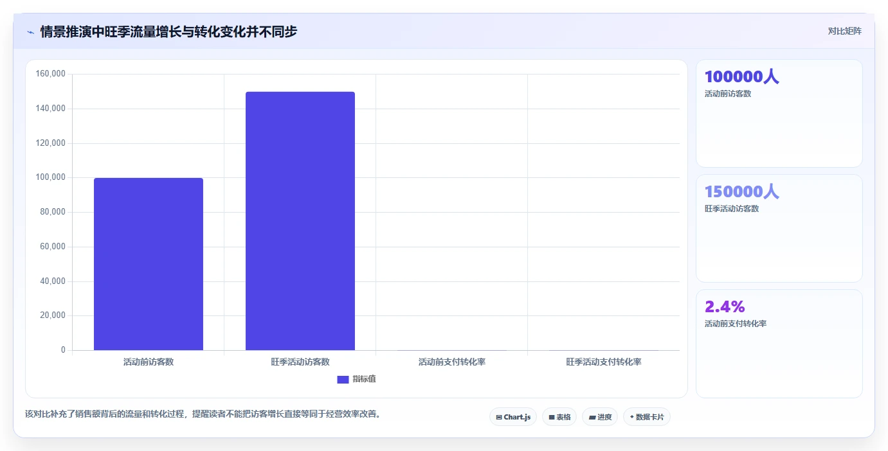Click the 指标值 legend label

click(x=364, y=380)
